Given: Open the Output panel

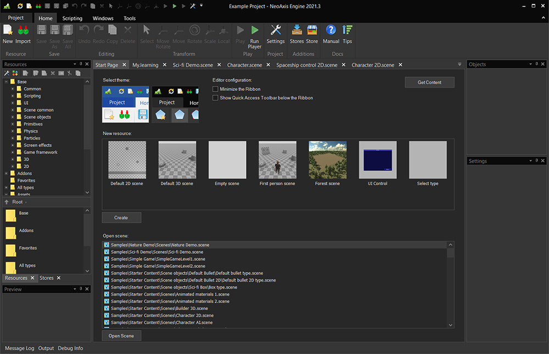Looking at the screenshot, I should (x=46, y=349).
